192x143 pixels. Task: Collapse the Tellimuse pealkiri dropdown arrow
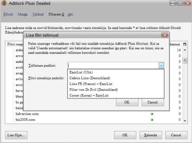click(161, 65)
